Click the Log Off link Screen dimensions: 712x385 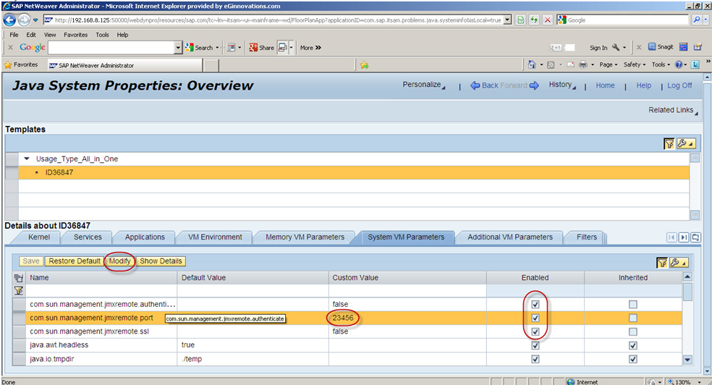point(679,85)
